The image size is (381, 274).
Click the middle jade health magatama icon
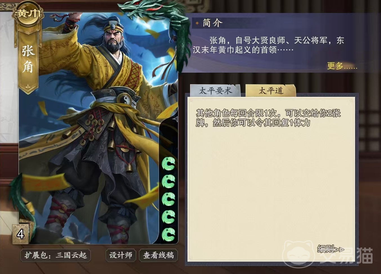[168, 199]
